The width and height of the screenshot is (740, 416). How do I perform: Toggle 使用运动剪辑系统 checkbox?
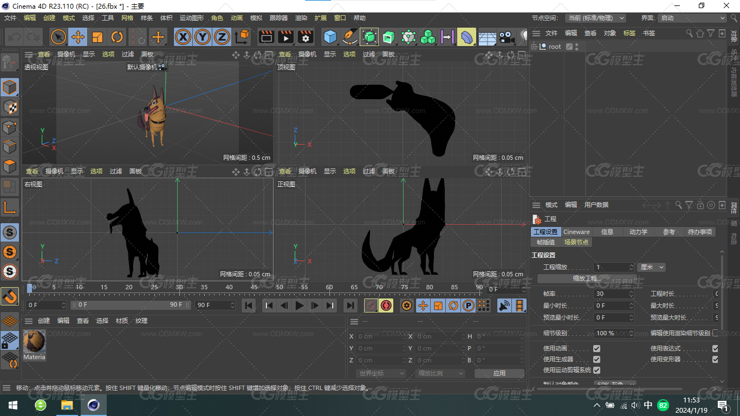tap(596, 370)
